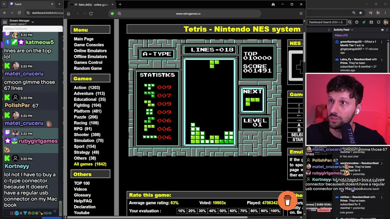The width and height of the screenshot is (390, 219).
Task: Reload the Twitch dashboard page
Action: click(19, 13)
